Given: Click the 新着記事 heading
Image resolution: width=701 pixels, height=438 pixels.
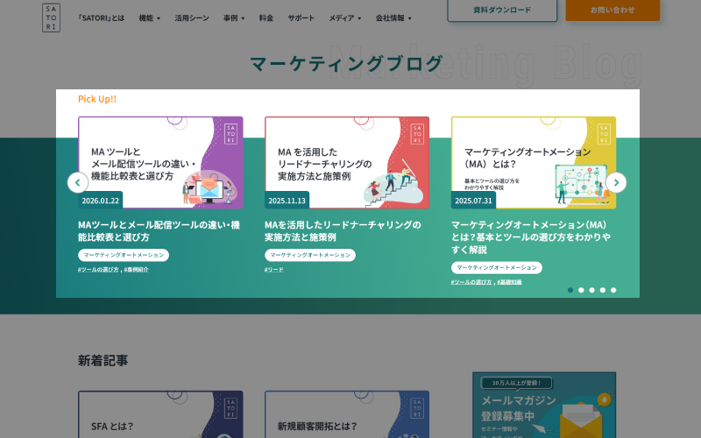Looking at the screenshot, I should tap(103, 360).
